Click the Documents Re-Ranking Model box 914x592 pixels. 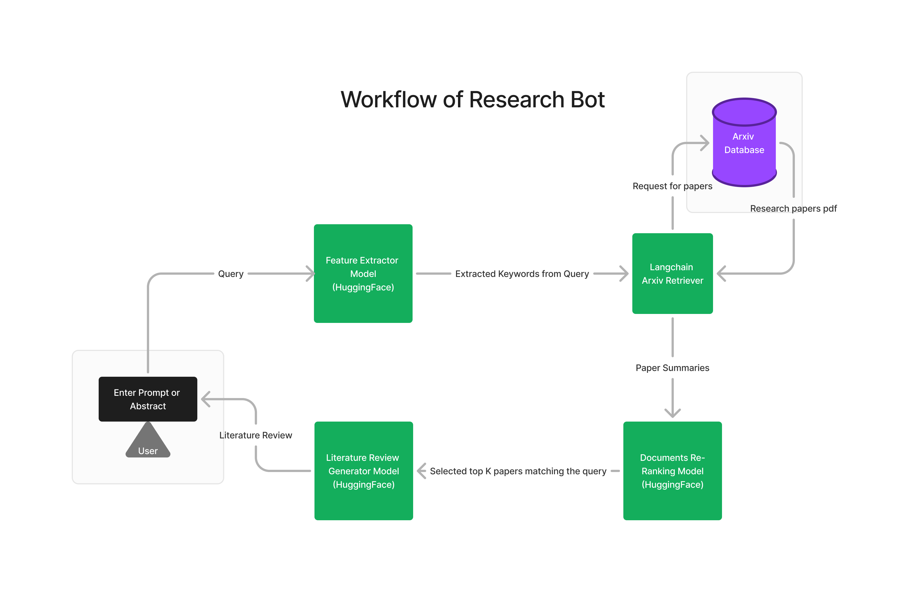point(672,471)
